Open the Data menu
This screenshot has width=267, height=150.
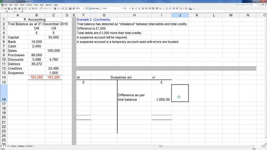[x=42, y=5]
